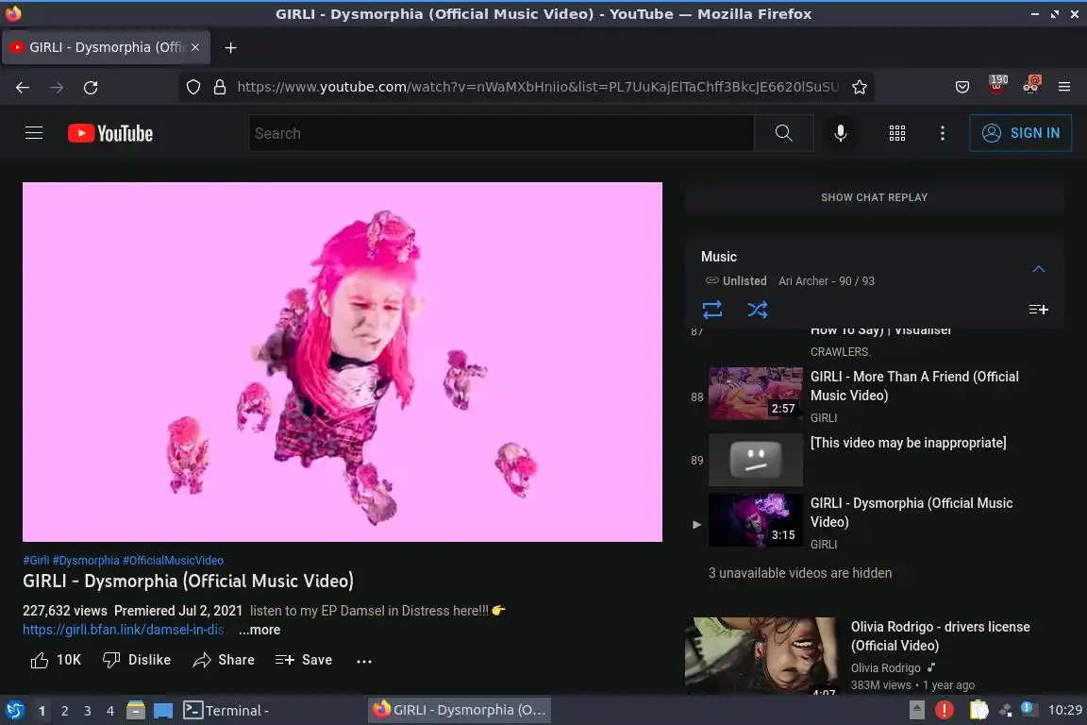
Task: Open the GIRLI channel name under Dysmorphia
Action: (x=824, y=545)
